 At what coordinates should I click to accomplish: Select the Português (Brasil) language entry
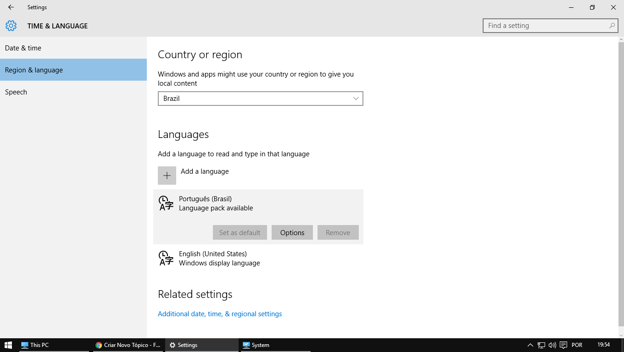[258, 217]
